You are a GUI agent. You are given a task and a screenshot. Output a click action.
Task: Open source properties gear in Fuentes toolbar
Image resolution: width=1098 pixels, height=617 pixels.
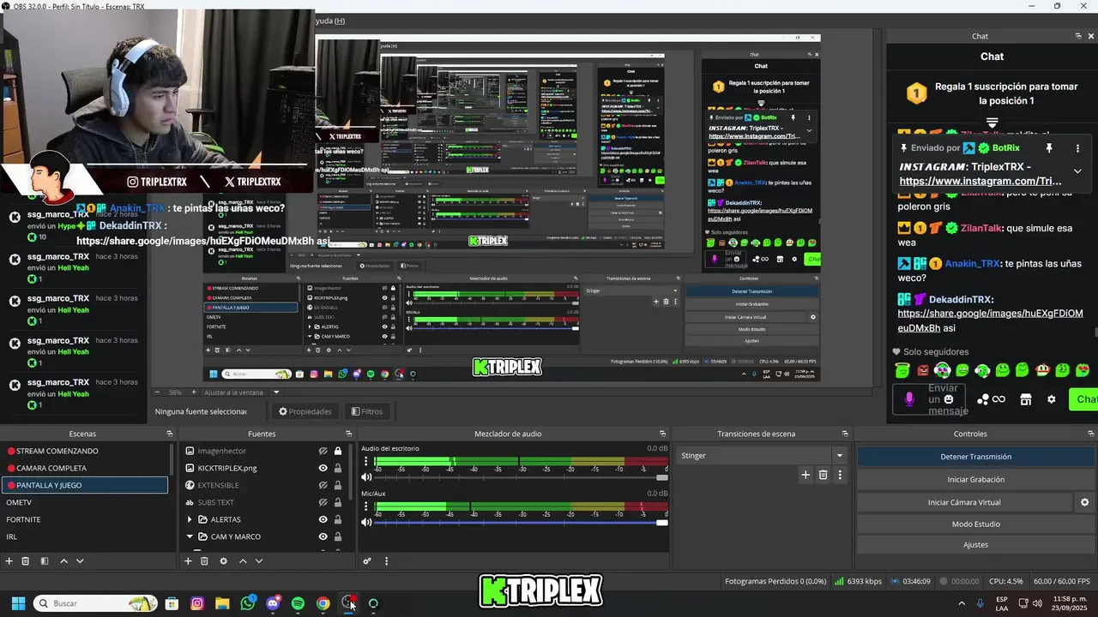click(x=223, y=561)
